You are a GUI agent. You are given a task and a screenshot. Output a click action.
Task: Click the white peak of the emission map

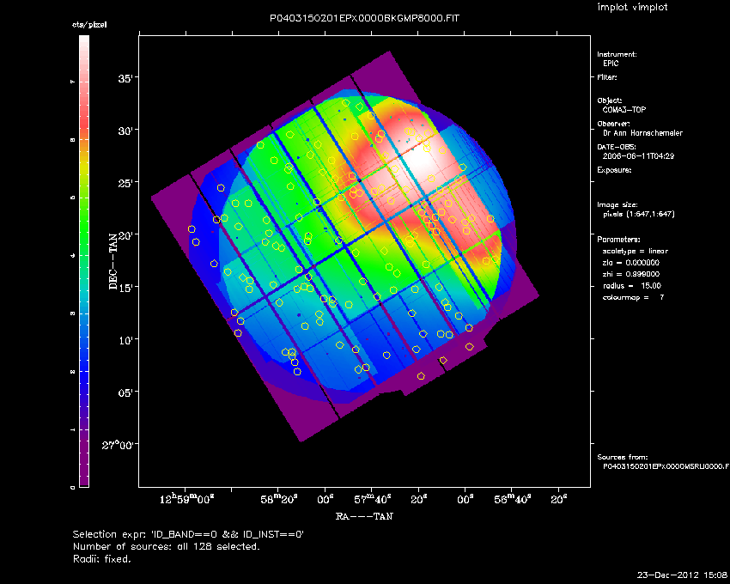[421, 159]
